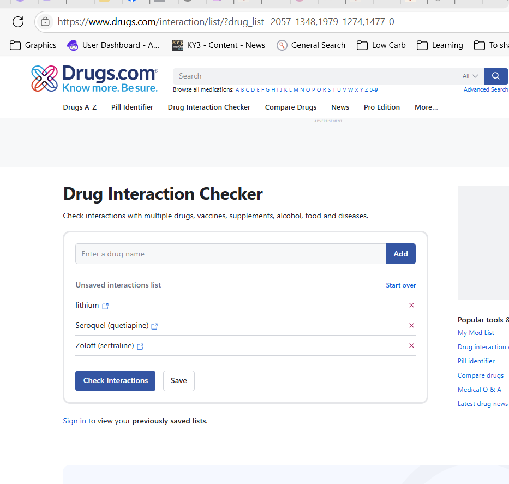Remove lithium from interactions list
This screenshot has height=484, width=509.
411,306
